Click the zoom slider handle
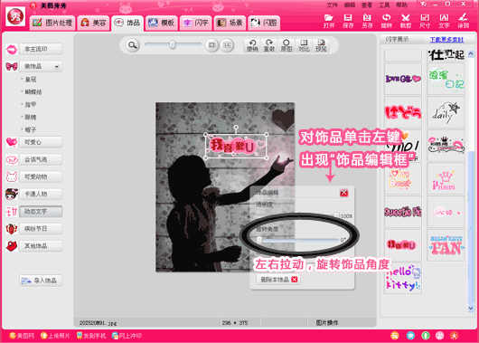Image resolution: width=479 pixels, height=343 pixels. click(173, 44)
